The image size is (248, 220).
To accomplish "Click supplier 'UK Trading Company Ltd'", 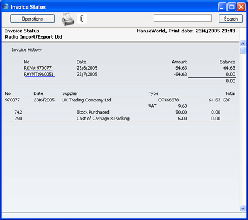I will pos(87,100).
